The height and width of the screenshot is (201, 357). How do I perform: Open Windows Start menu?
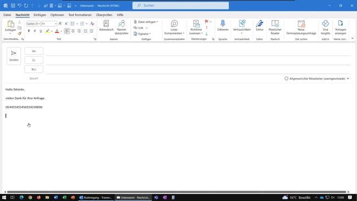[x=4, y=198]
